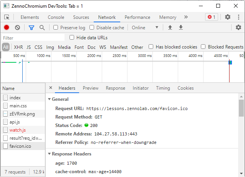Clear the network log
Image resolution: width=245 pixels, height=177 pixels.
point(17,27)
